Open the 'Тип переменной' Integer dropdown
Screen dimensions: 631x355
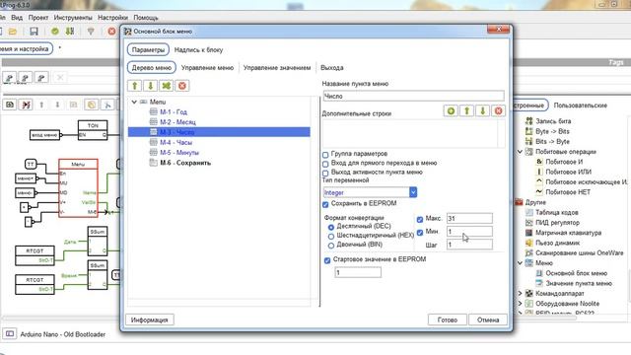click(x=413, y=192)
